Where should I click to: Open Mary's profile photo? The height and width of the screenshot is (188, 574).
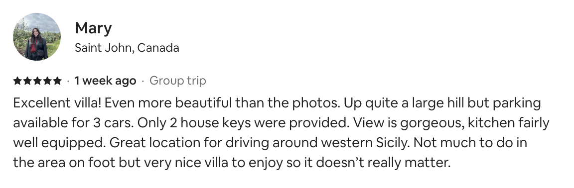[36, 37]
